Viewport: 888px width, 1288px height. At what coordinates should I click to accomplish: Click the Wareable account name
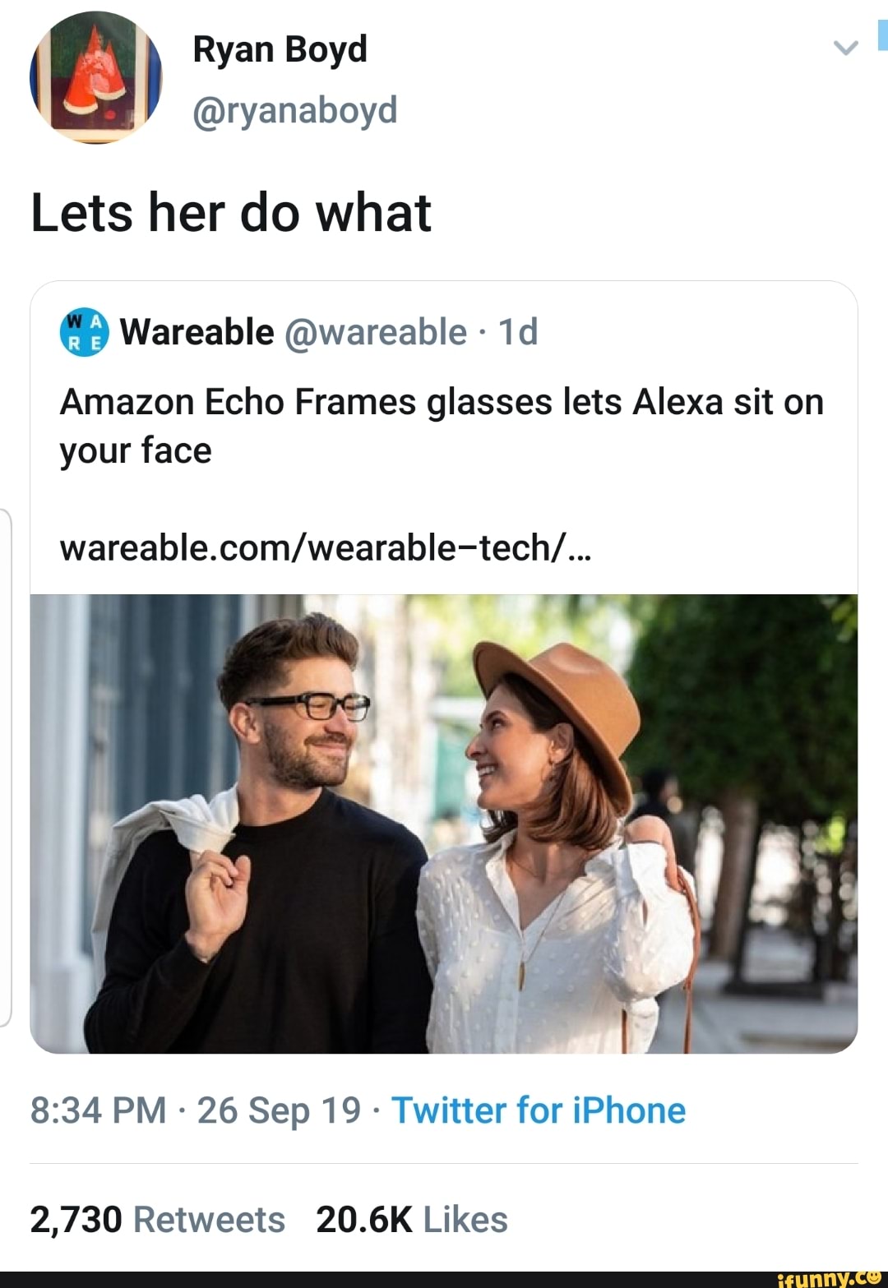[197, 332]
